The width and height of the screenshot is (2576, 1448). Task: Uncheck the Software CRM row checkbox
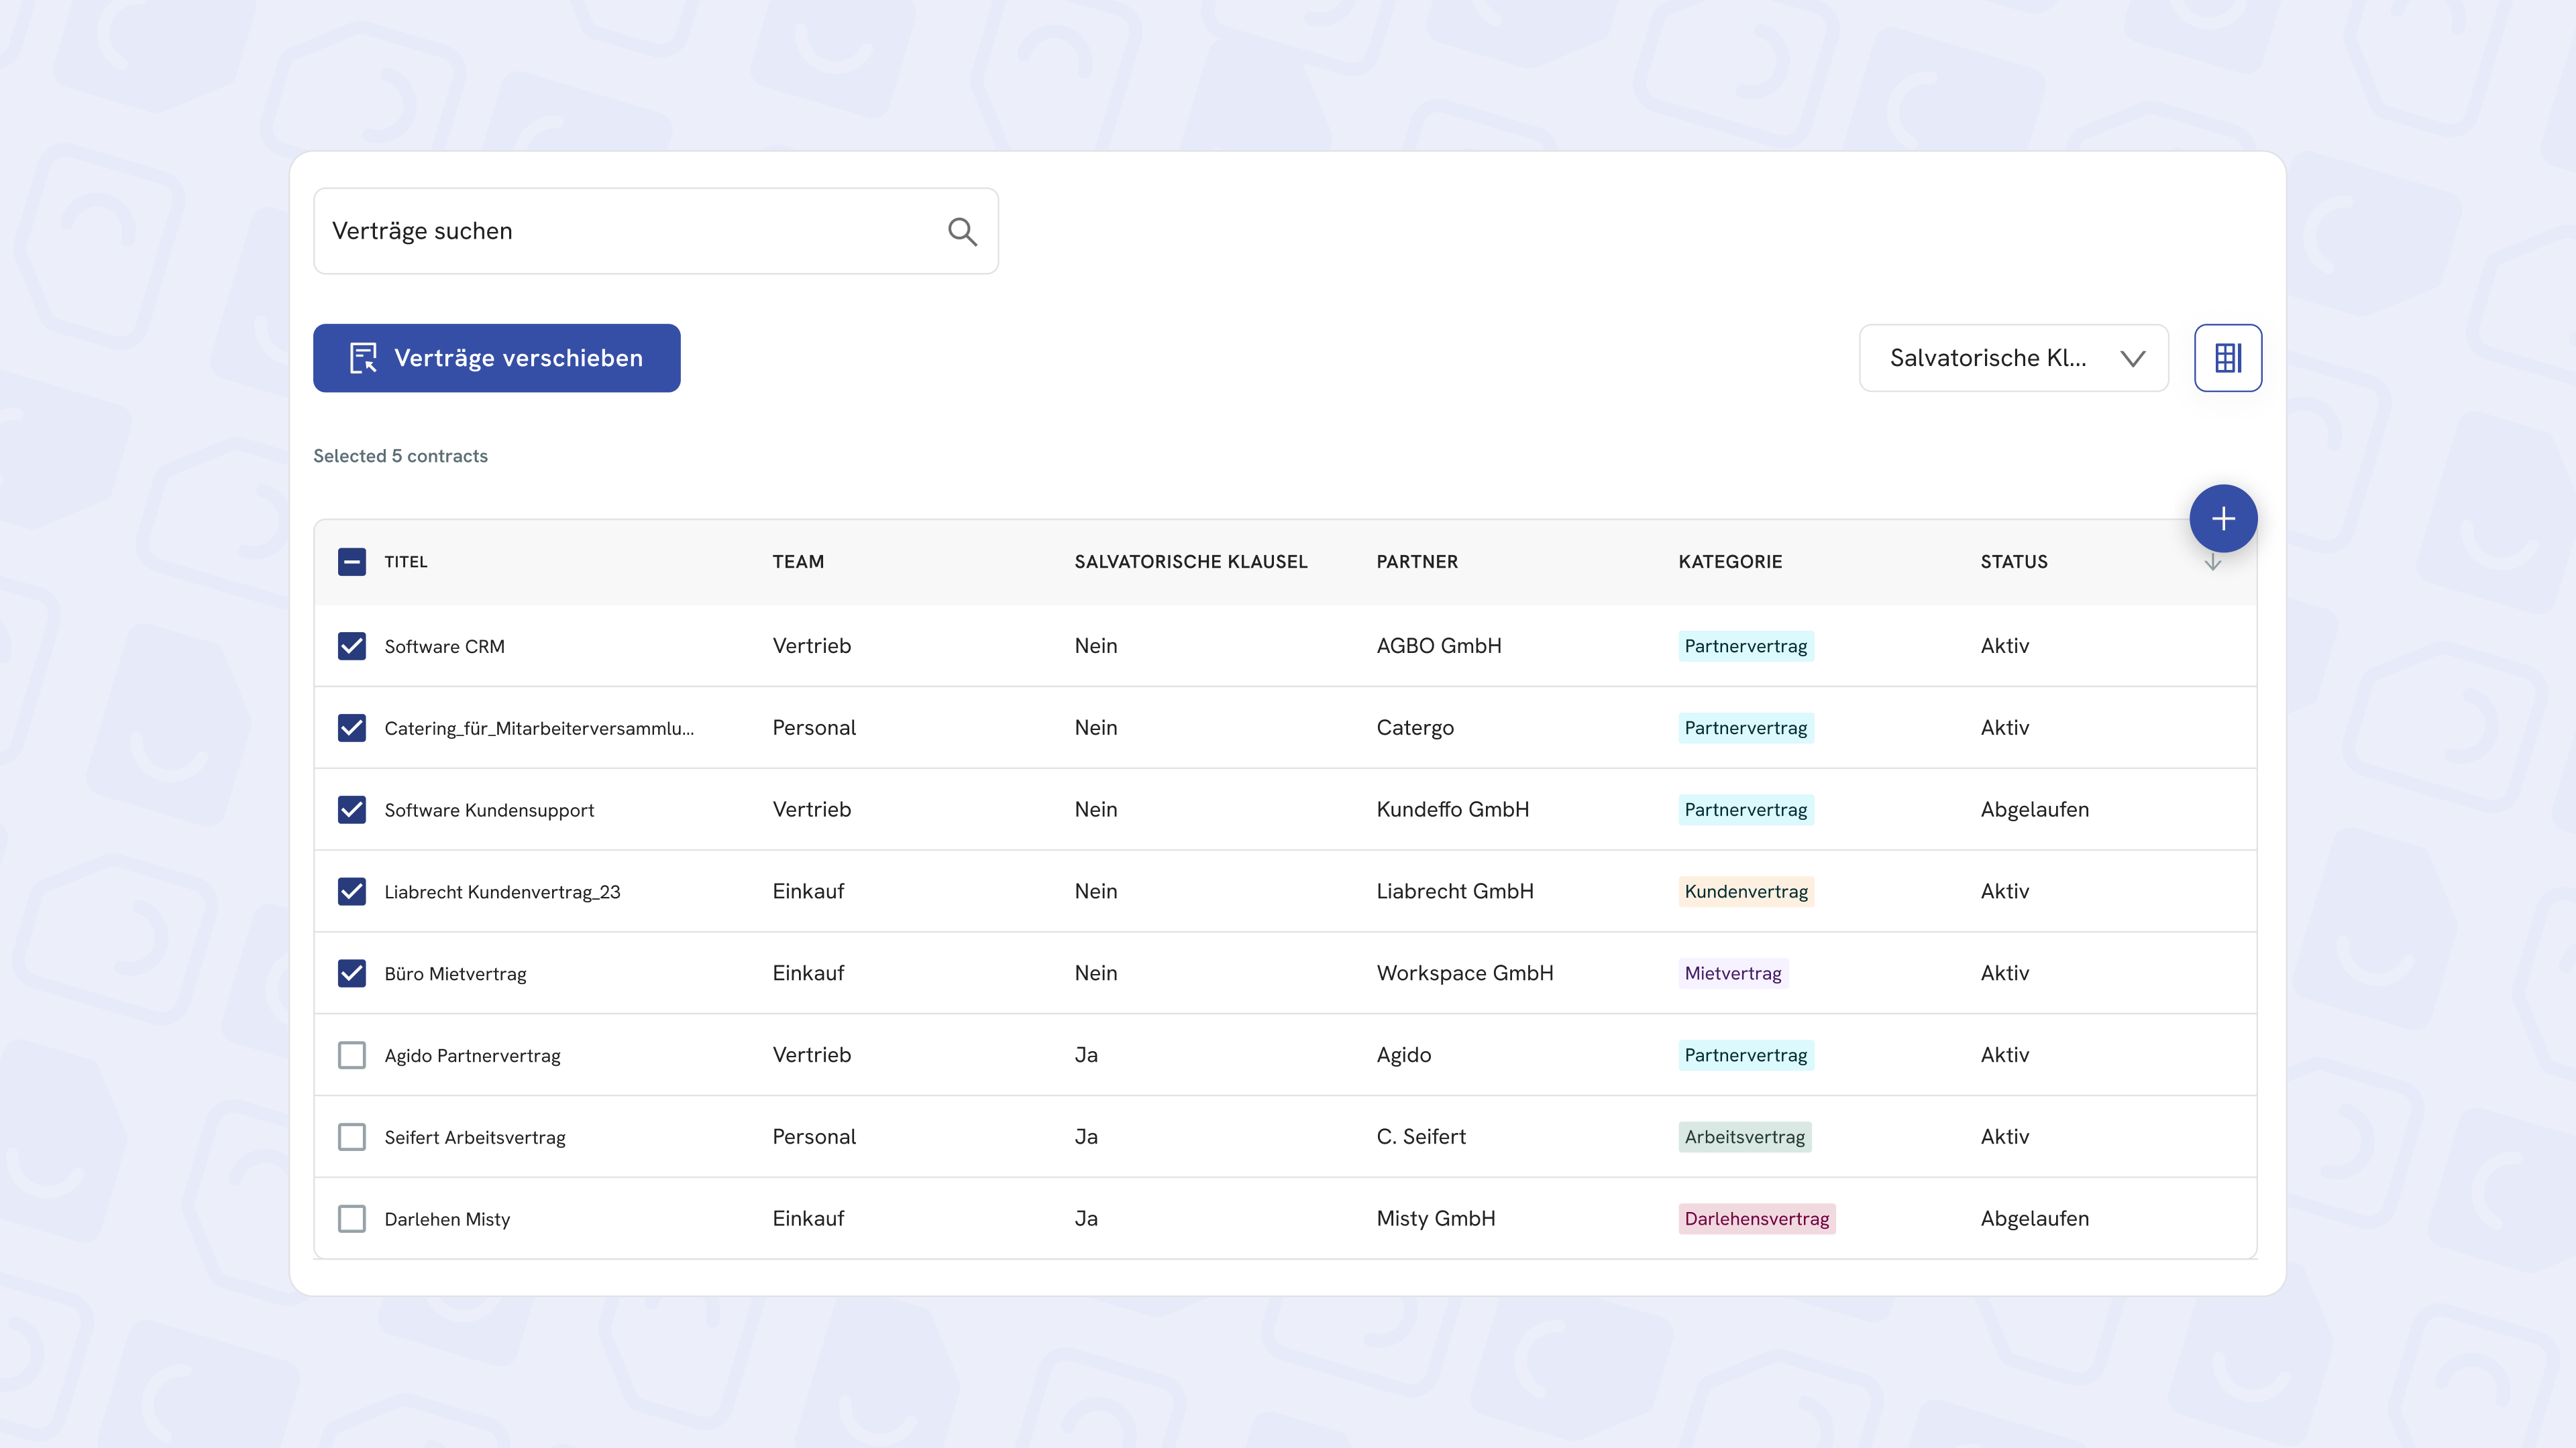[352, 646]
